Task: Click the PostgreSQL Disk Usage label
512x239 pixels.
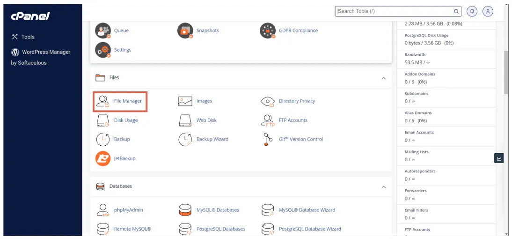Action: pos(426,35)
